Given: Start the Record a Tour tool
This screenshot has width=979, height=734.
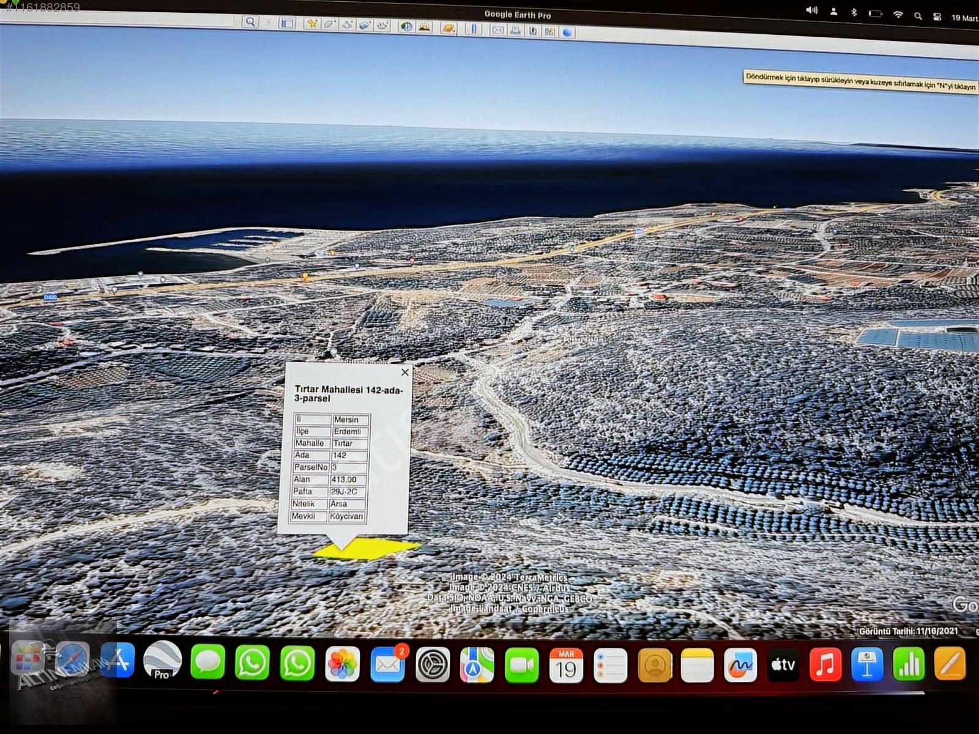Looking at the screenshot, I should [383, 26].
